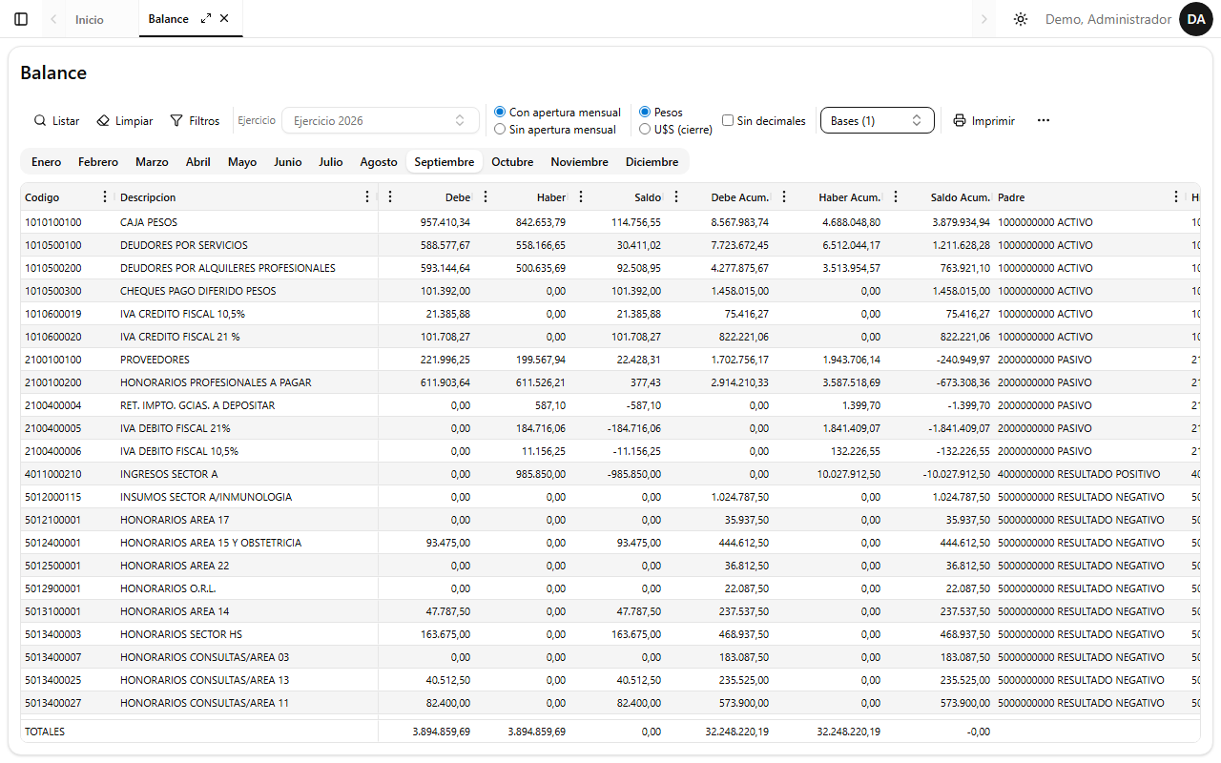The width and height of the screenshot is (1221, 763).
Task: Select the CAJA PESOS row
Action: 610,222
